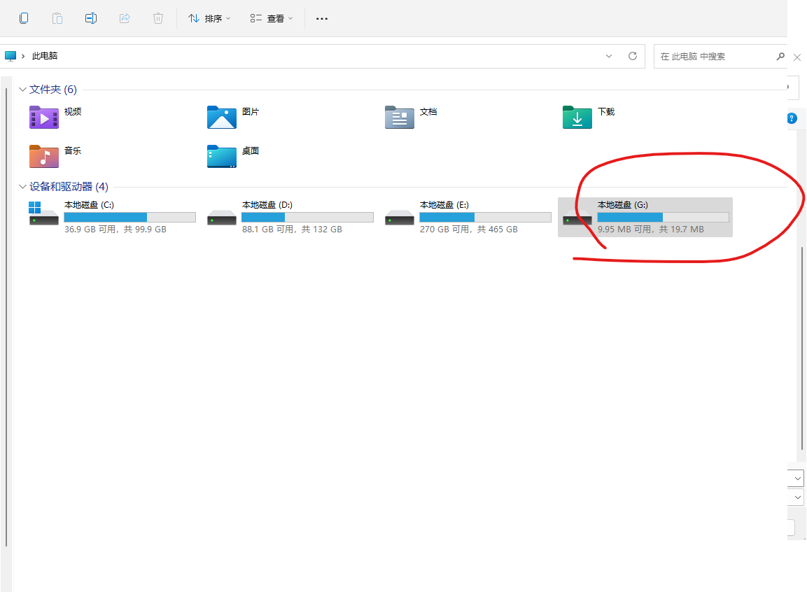Collapse Devices and drives (设备和驱动器) group
This screenshot has width=807, height=592.
[22, 187]
